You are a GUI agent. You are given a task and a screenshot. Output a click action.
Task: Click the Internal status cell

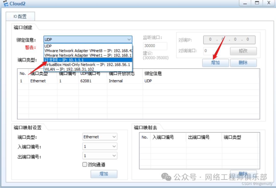pos(116,81)
